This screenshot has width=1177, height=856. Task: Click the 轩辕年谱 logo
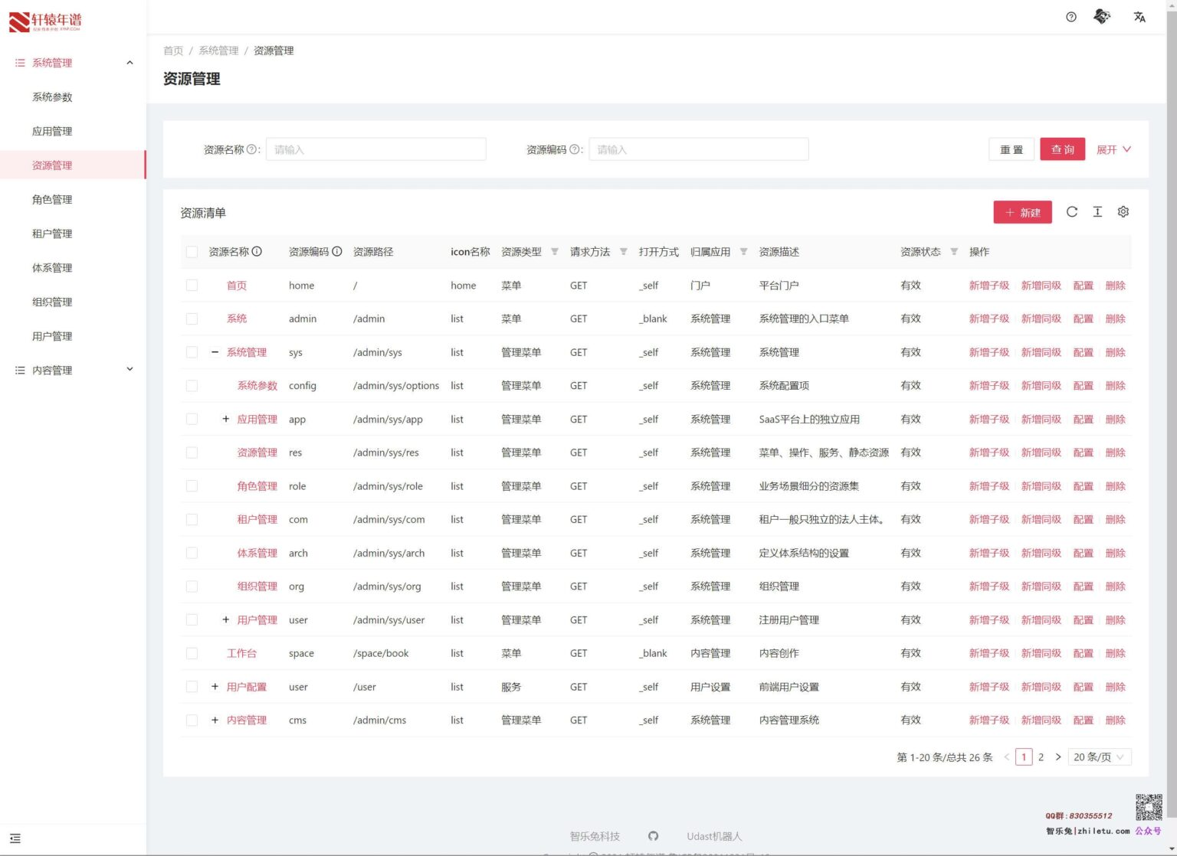tap(45, 21)
